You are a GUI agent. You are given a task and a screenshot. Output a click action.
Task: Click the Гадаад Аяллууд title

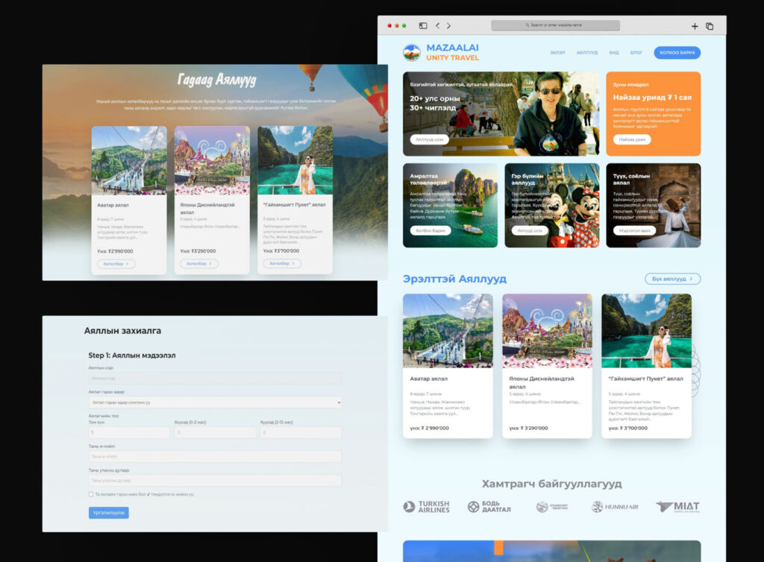pos(216,80)
